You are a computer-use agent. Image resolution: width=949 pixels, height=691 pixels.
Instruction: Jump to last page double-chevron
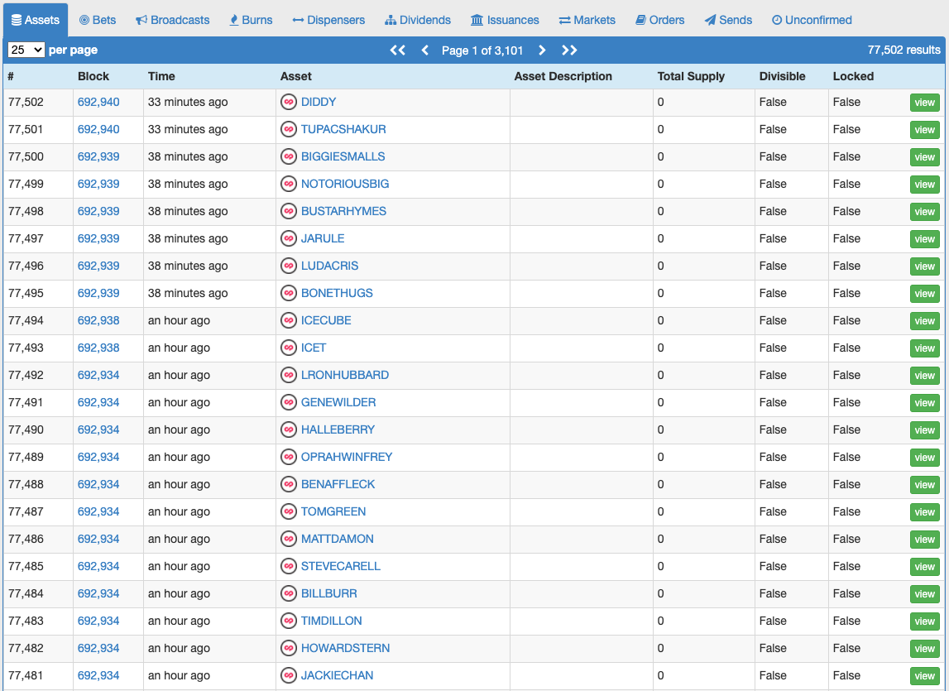click(x=569, y=50)
